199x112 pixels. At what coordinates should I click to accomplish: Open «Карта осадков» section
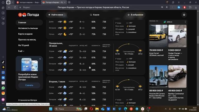25,34
